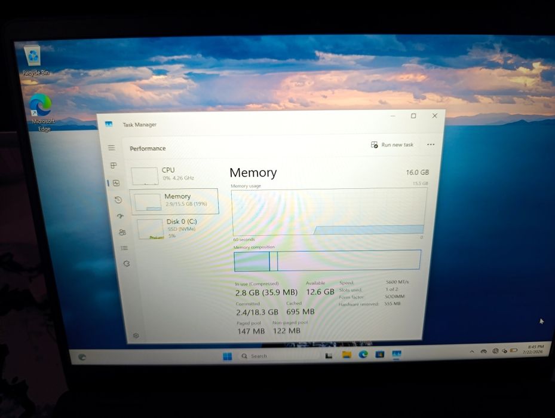Image resolution: width=555 pixels, height=418 pixels.
Task: Click the Speed value 5600 MT/s
Action: [x=397, y=282]
